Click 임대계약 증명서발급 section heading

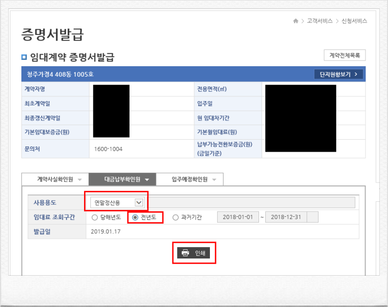tap(72, 57)
